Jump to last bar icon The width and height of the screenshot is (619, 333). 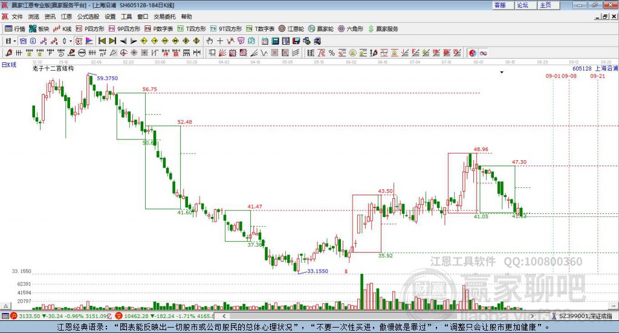(112, 41)
